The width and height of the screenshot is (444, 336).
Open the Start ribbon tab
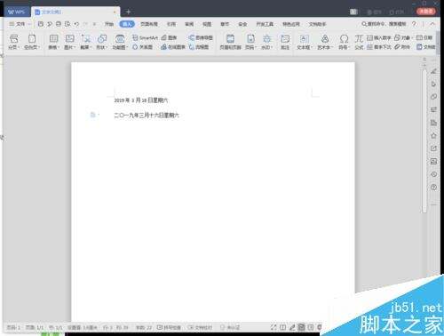(x=109, y=24)
